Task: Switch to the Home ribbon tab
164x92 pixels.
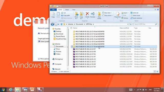Action: [60, 10]
